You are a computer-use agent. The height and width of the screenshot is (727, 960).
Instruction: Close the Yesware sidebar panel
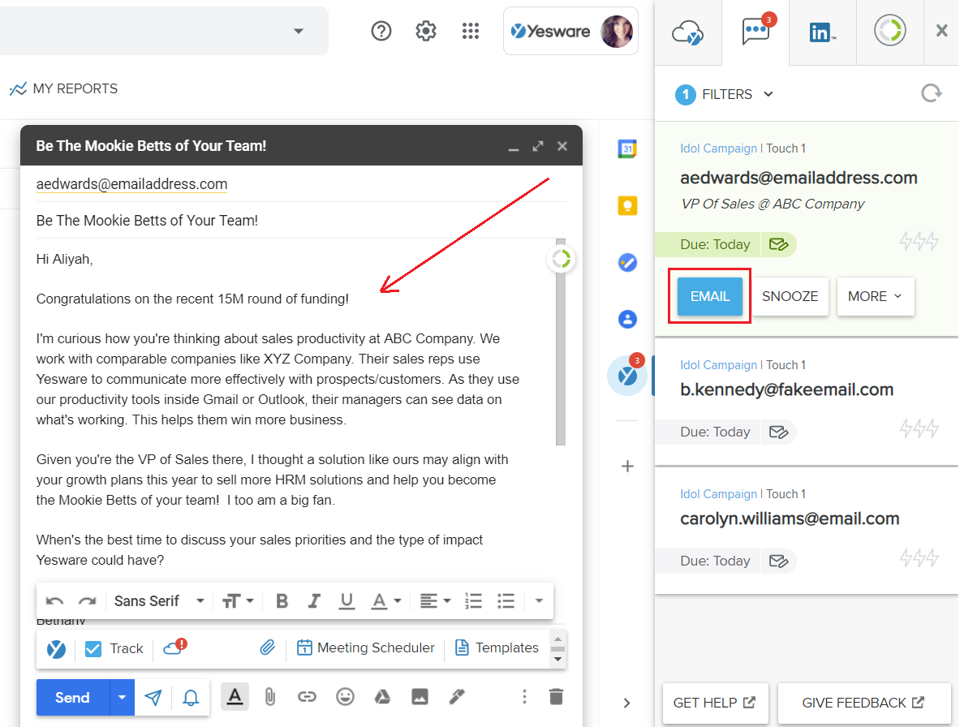pos(941,31)
